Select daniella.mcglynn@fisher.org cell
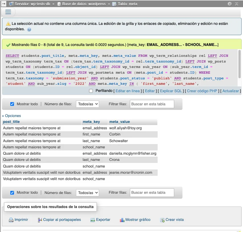Screen dimensions: 243x232 tap(133, 153)
